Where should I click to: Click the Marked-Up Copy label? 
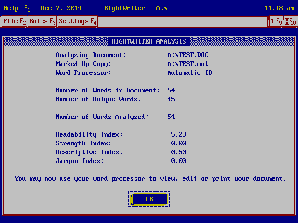click(83, 64)
